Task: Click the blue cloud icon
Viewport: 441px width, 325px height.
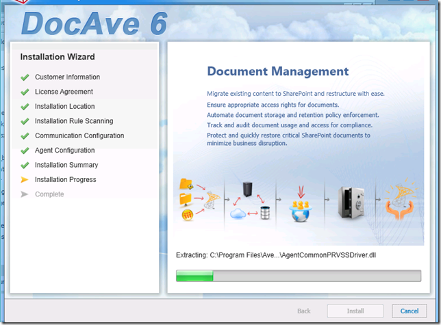Action: tap(238, 213)
